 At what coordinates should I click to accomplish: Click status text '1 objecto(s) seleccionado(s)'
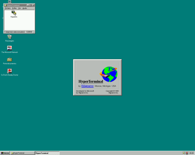[15, 32]
